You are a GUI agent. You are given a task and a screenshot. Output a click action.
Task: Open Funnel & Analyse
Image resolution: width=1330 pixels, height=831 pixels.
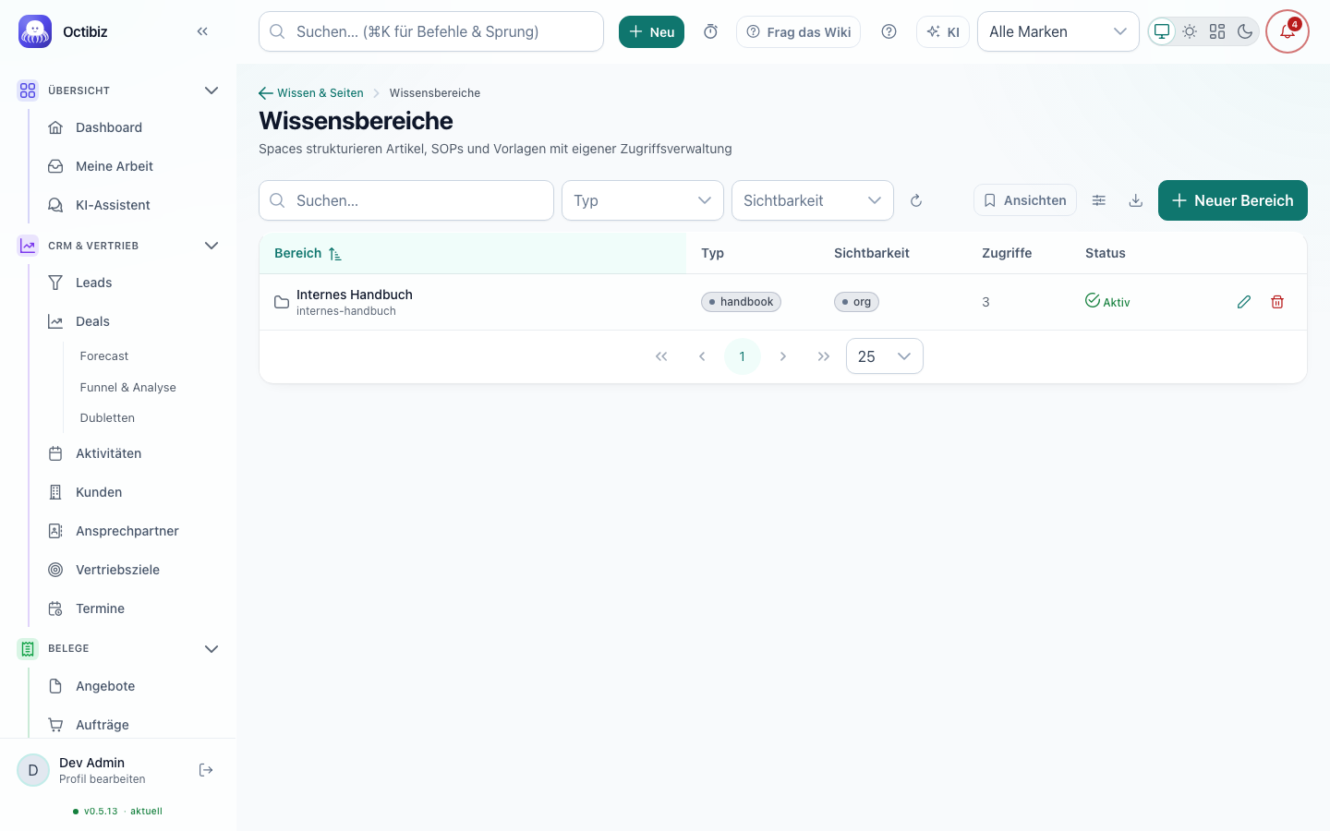tap(128, 387)
